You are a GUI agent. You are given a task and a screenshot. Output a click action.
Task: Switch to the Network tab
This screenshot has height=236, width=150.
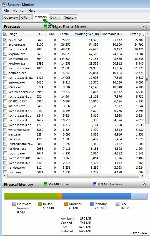pyautogui.click(x=70, y=18)
